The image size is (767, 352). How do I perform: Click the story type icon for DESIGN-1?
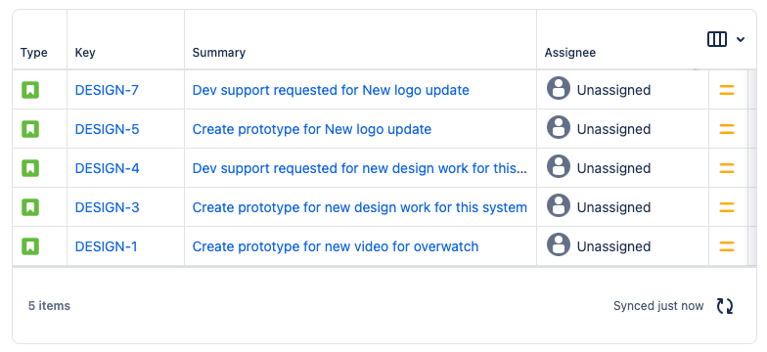tap(30, 246)
